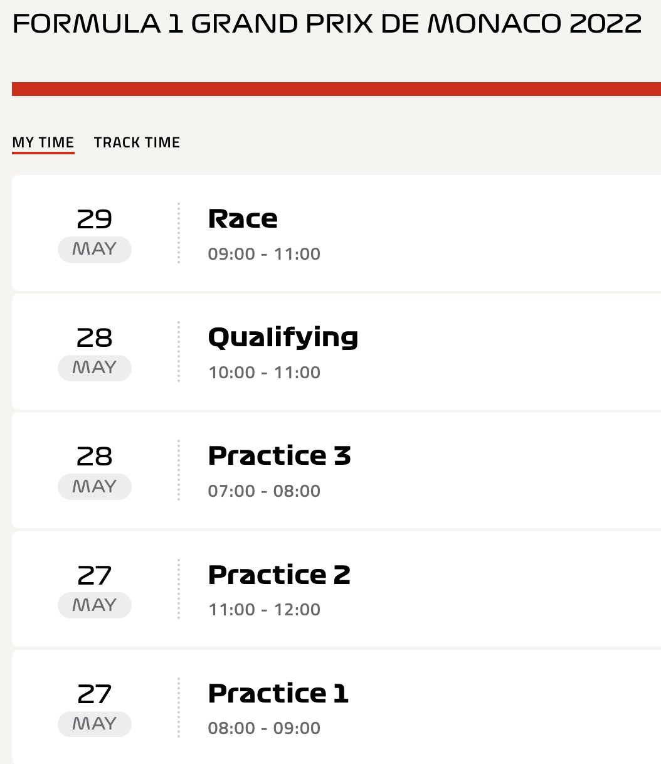Screen dimensions: 661x764
Task: Click the date number 29 on Race card
Action: [x=95, y=220]
